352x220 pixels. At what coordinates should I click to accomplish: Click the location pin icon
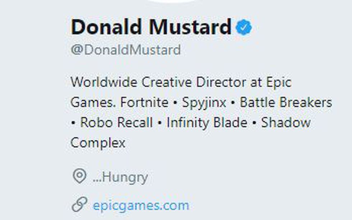click(79, 177)
